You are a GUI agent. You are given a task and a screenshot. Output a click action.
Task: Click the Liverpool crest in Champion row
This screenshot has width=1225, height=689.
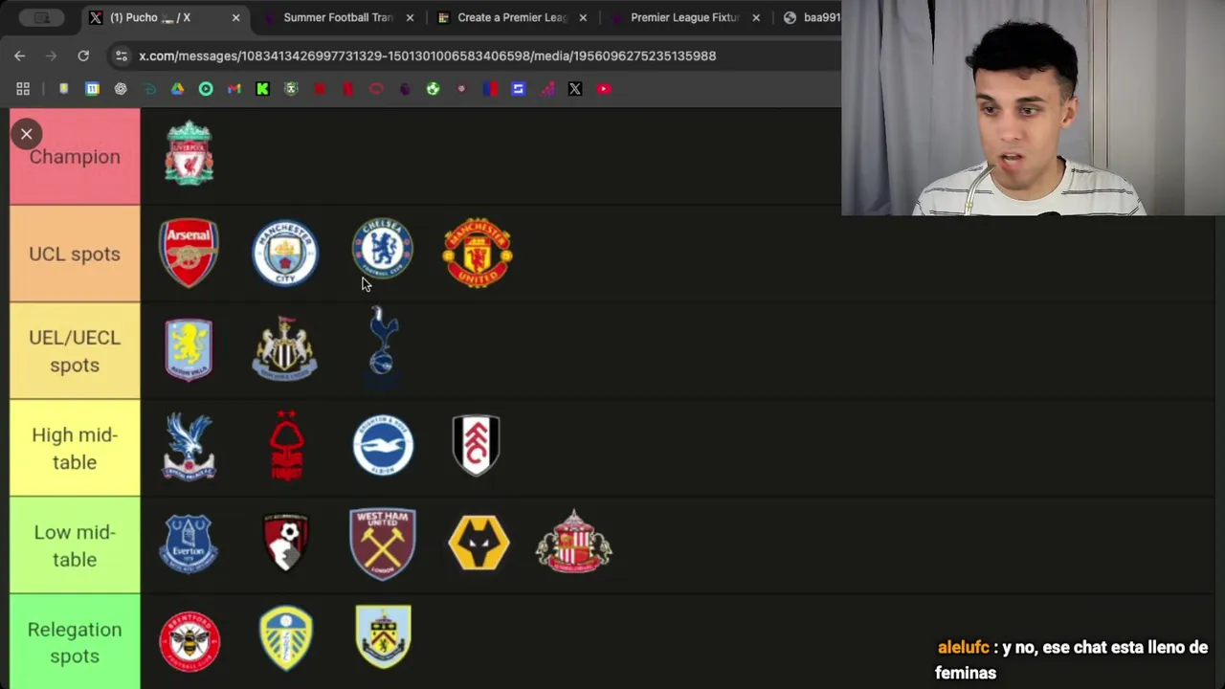tap(189, 153)
